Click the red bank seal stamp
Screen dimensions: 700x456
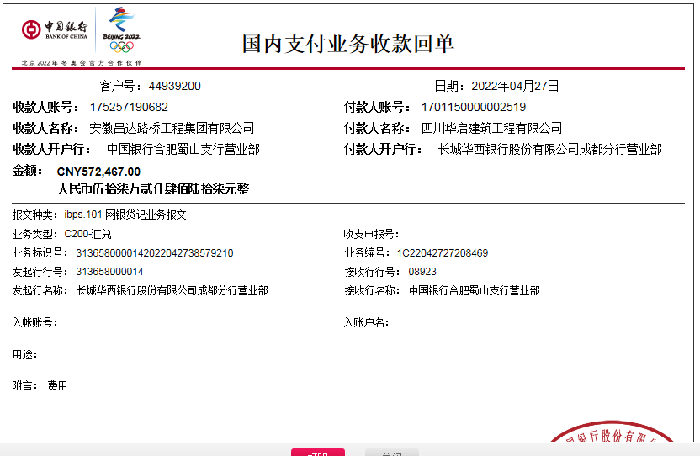623,438
